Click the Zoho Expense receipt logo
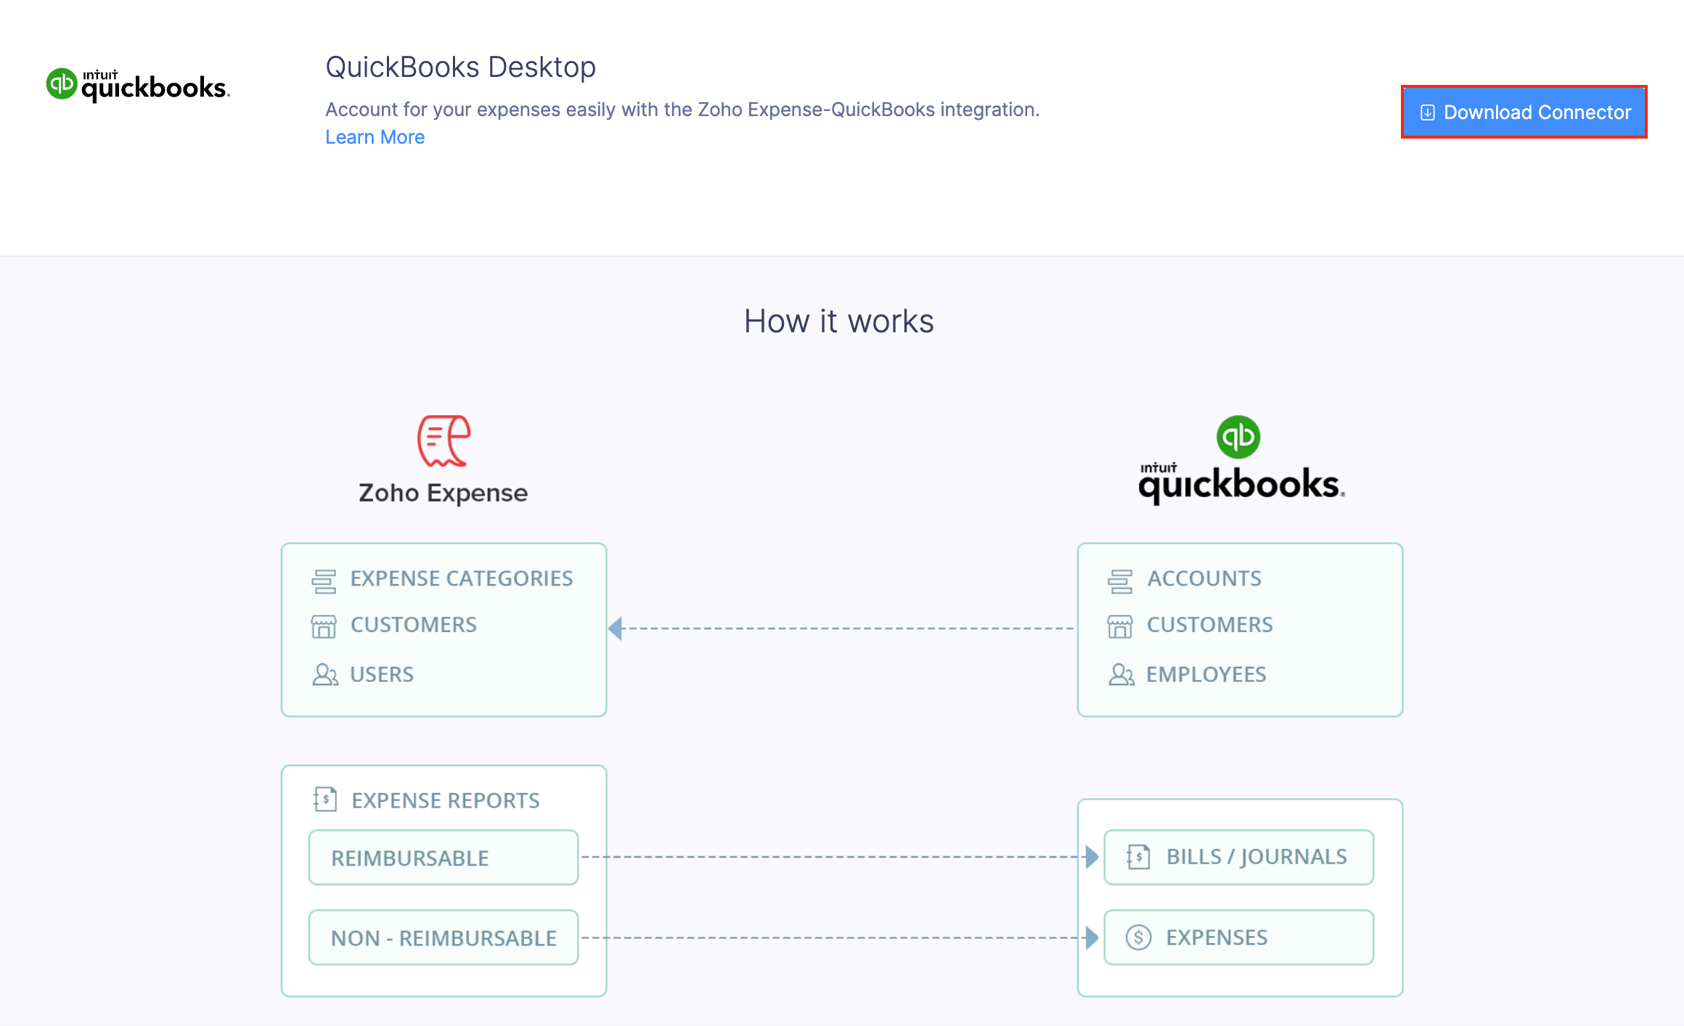 tap(442, 441)
